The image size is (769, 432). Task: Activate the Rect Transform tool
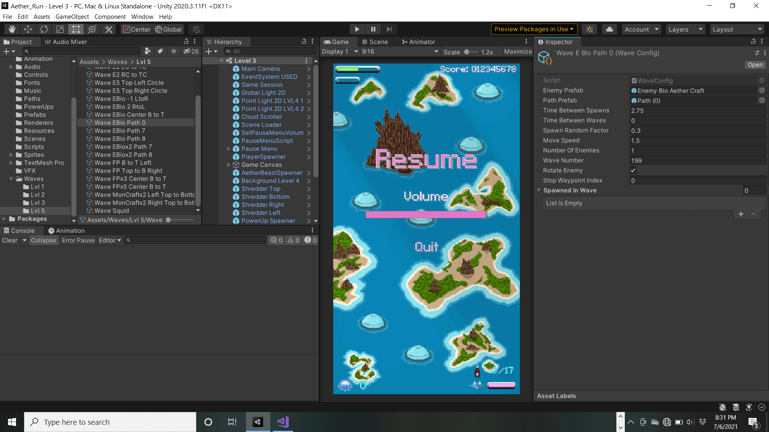pos(76,29)
